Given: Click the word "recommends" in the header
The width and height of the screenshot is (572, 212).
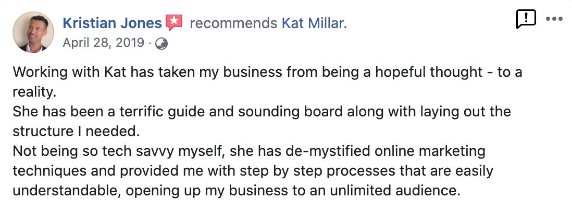Looking at the screenshot, I should pos(233,23).
